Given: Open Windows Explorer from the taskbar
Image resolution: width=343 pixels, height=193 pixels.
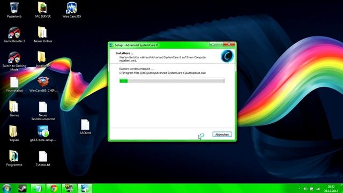Looking at the screenshot, I should (38, 188).
